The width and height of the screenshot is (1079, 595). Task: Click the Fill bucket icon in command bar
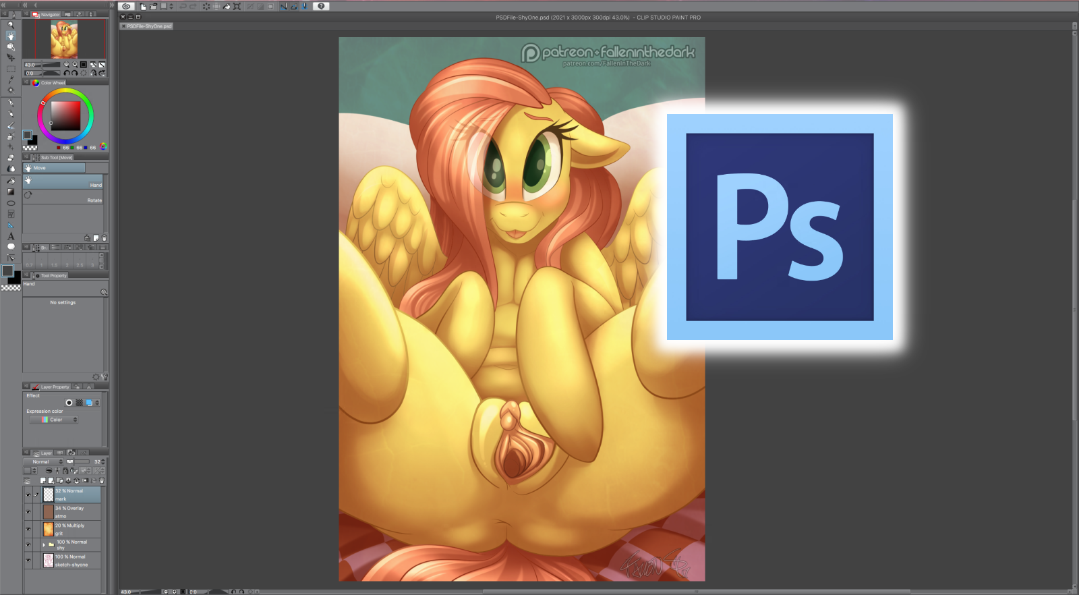click(x=227, y=6)
